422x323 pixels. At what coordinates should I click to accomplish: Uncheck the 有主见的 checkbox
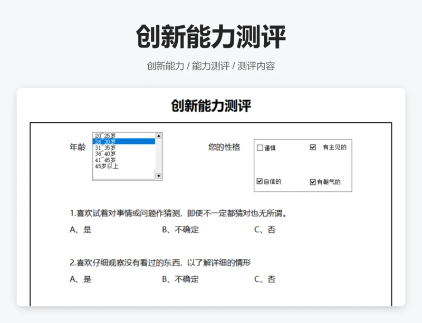[x=313, y=147]
